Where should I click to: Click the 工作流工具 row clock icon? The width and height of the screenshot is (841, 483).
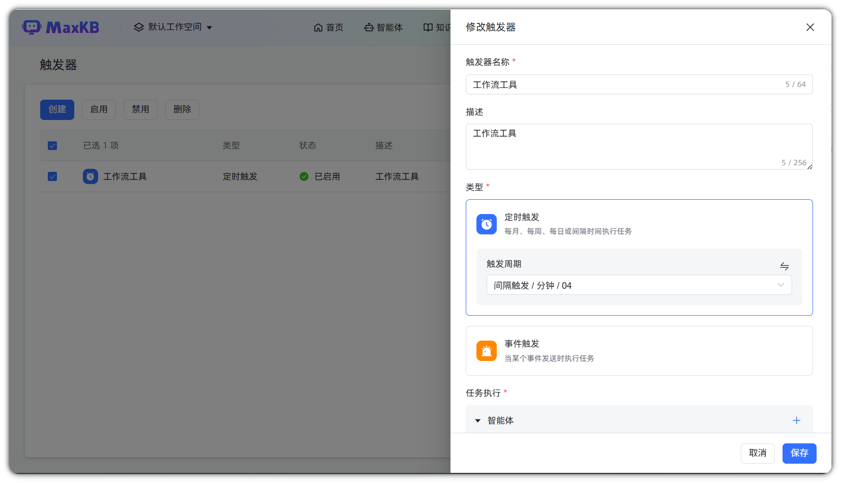91,176
